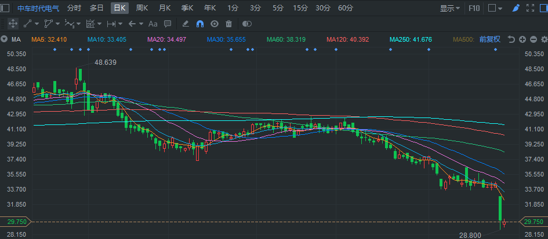Toggle the magnet snap mode

click(200, 24)
